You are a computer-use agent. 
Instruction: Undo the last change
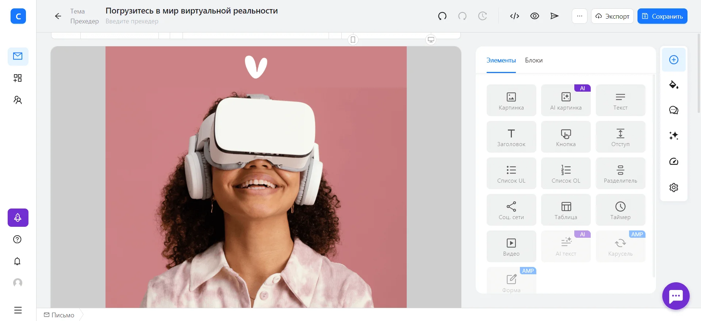[442, 16]
